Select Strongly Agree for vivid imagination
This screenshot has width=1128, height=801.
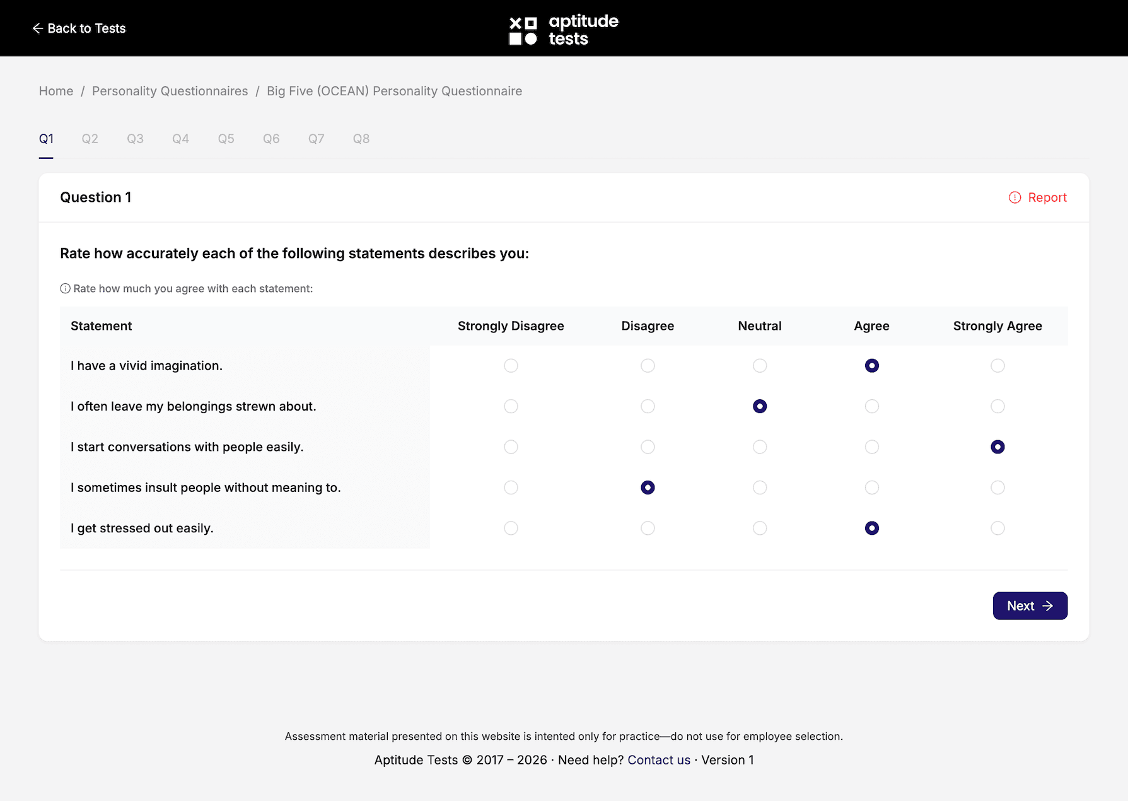[x=997, y=366]
